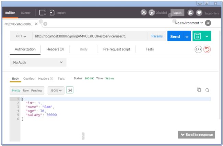Select the Preview view mode
223x146 pixels.
tap(37, 90)
